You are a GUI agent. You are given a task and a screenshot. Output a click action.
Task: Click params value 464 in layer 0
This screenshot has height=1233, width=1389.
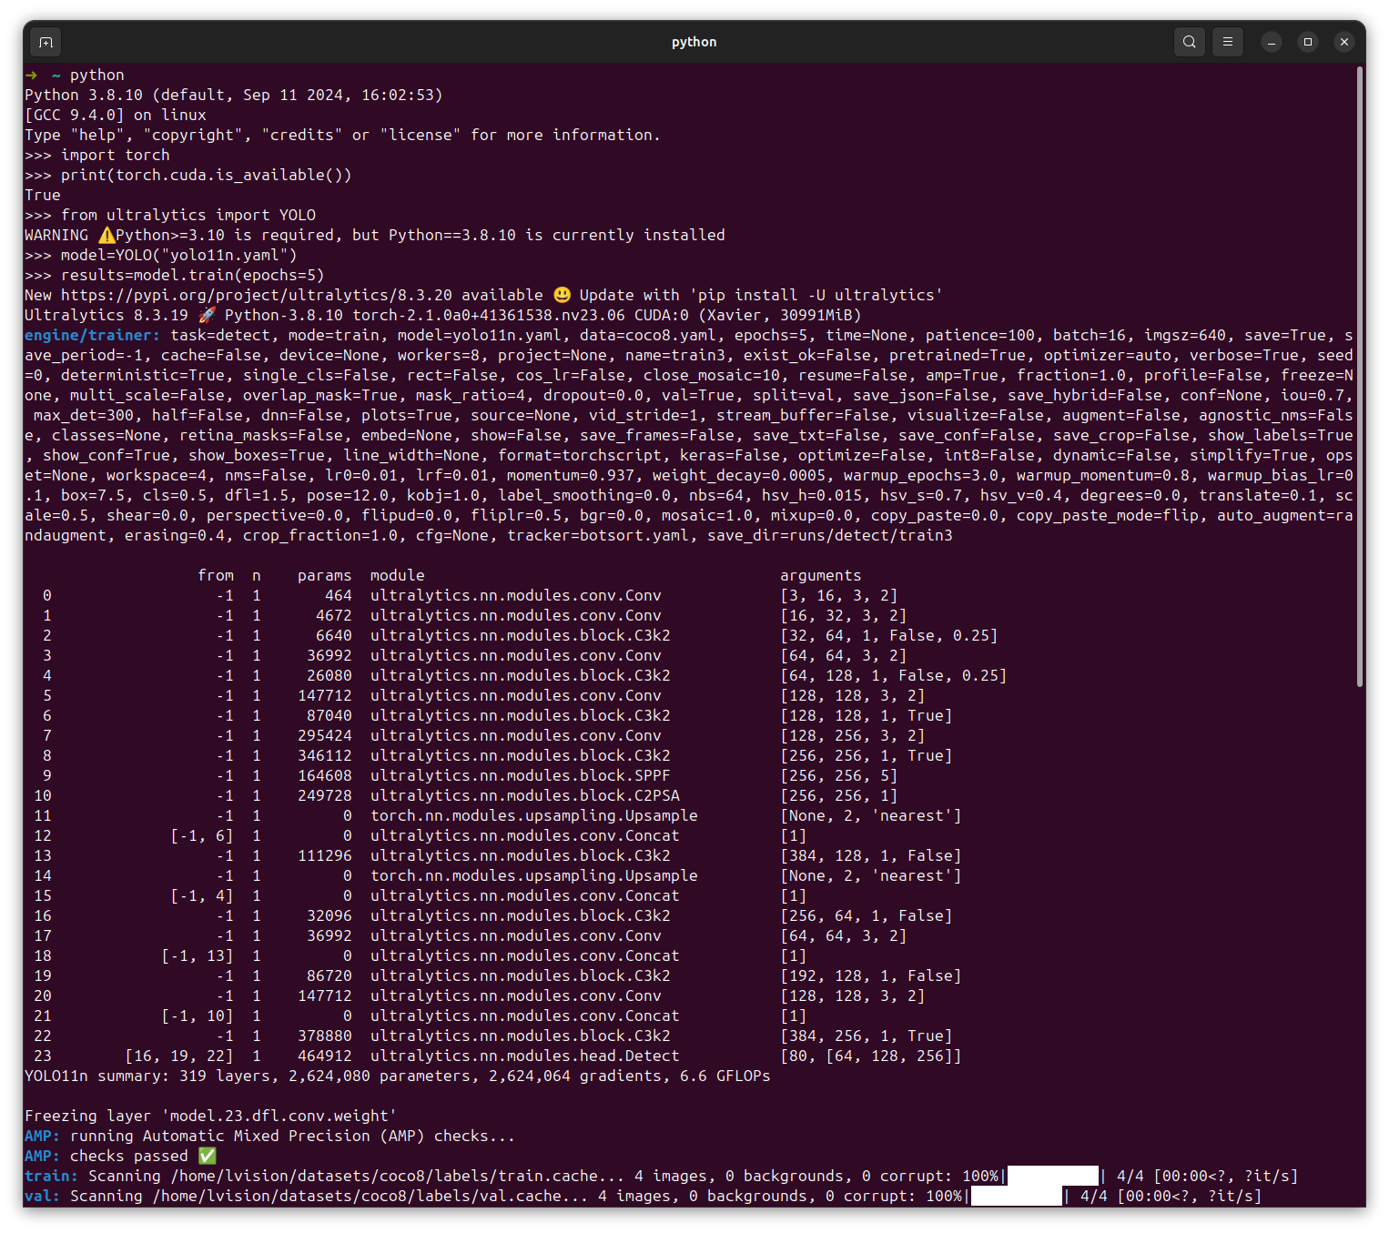(x=339, y=595)
